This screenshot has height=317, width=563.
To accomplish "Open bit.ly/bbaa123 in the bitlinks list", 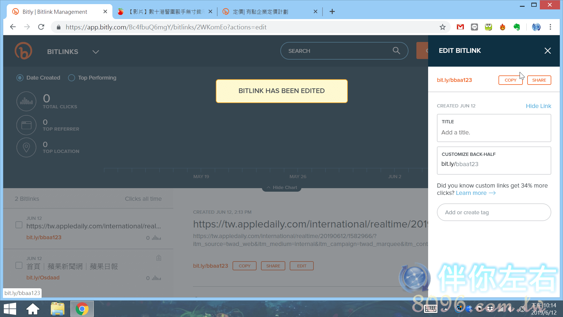I will coord(44,237).
